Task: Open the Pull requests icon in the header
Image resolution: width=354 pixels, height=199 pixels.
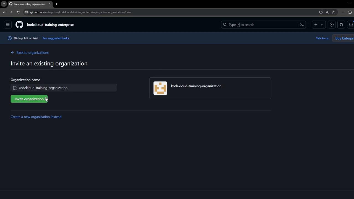Action: tap(341, 25)
